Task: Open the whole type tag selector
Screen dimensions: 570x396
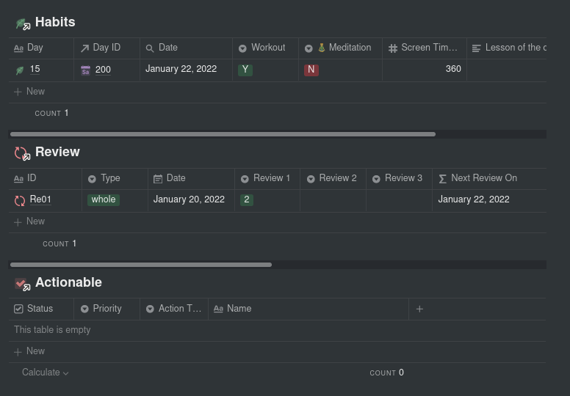Action: point(104,199)
